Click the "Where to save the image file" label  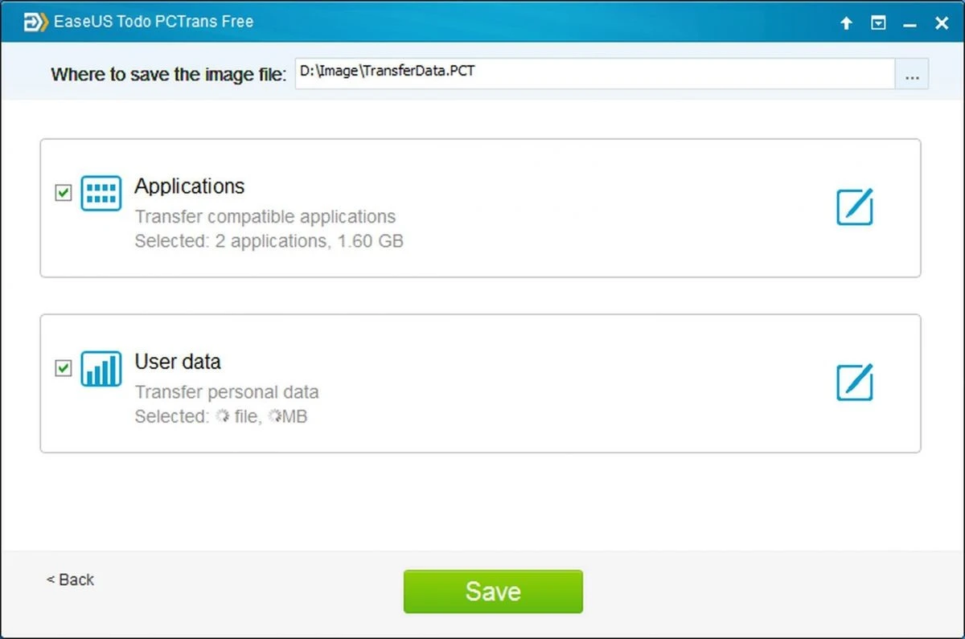tap(168, 75)
